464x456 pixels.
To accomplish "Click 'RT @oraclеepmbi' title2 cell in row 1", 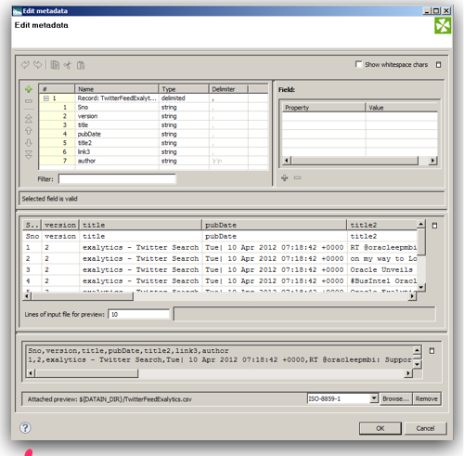I will (x=383, y=247).
